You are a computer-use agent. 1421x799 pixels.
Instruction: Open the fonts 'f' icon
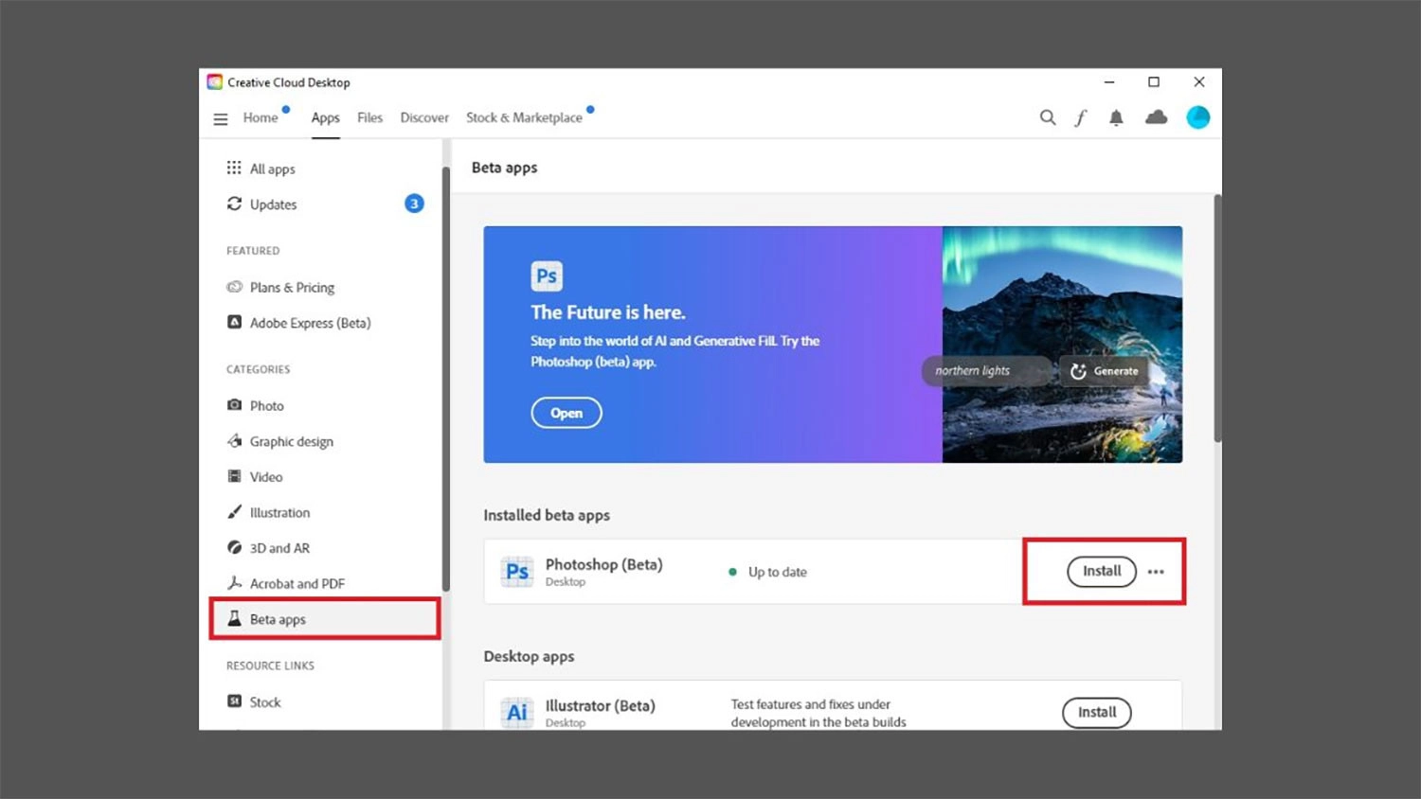[1081, 117]
